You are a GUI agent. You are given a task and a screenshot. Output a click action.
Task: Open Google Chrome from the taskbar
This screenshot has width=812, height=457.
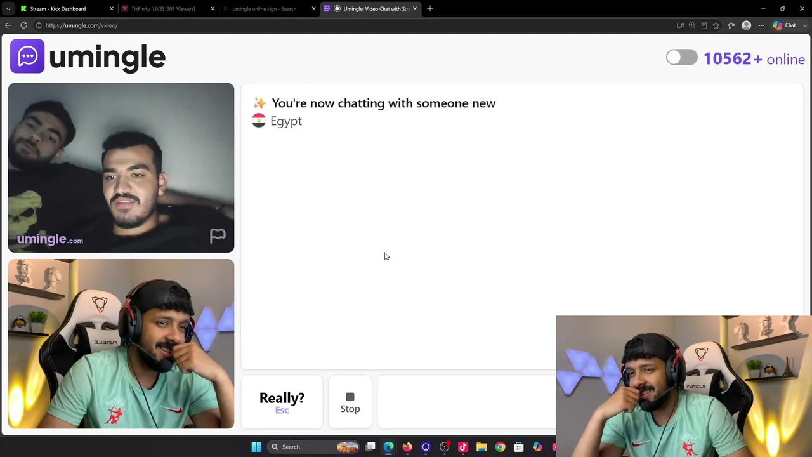click(501, 447)
